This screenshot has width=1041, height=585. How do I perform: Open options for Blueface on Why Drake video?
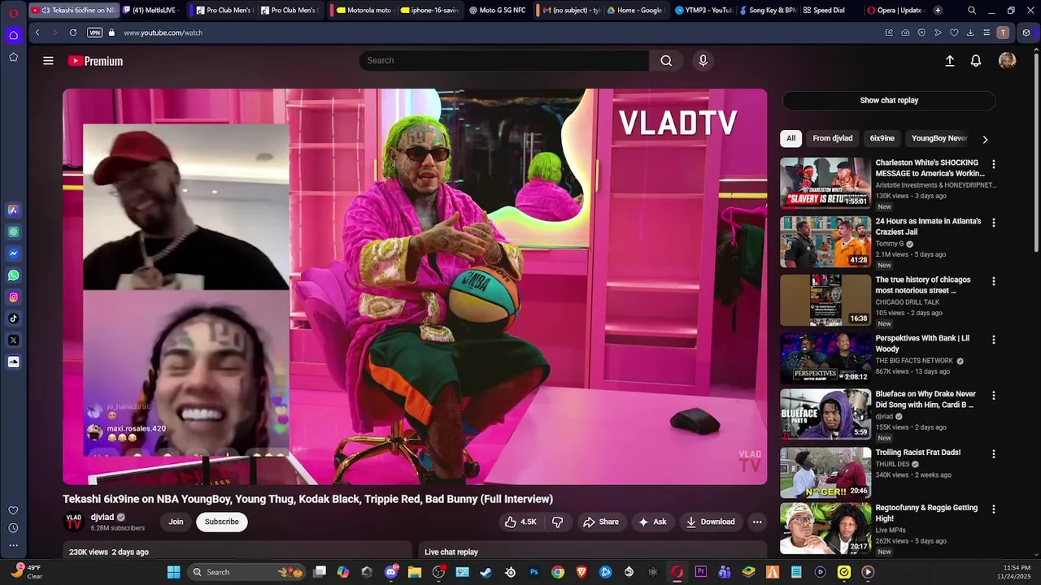point(993,396)
